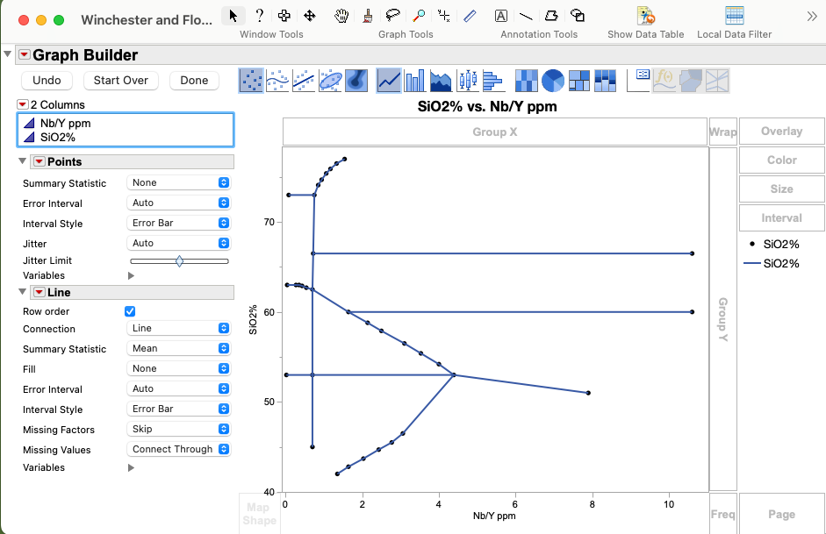
Task: Add the Heatmap element
Action: [527, 81]
